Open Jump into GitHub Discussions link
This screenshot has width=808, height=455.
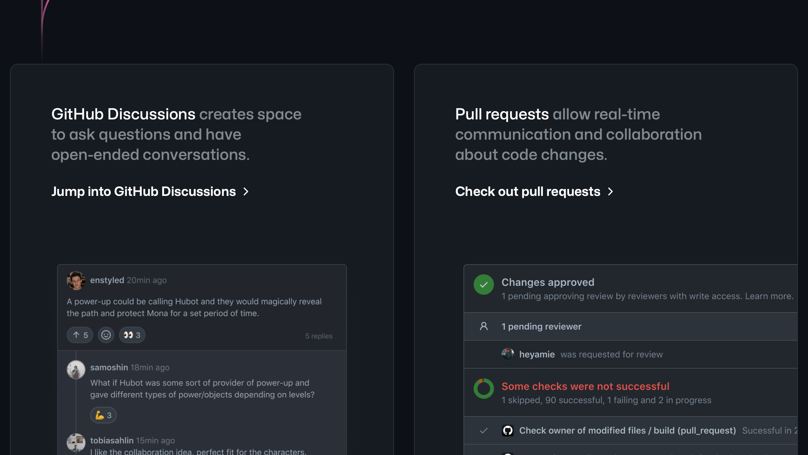[150, 191]
